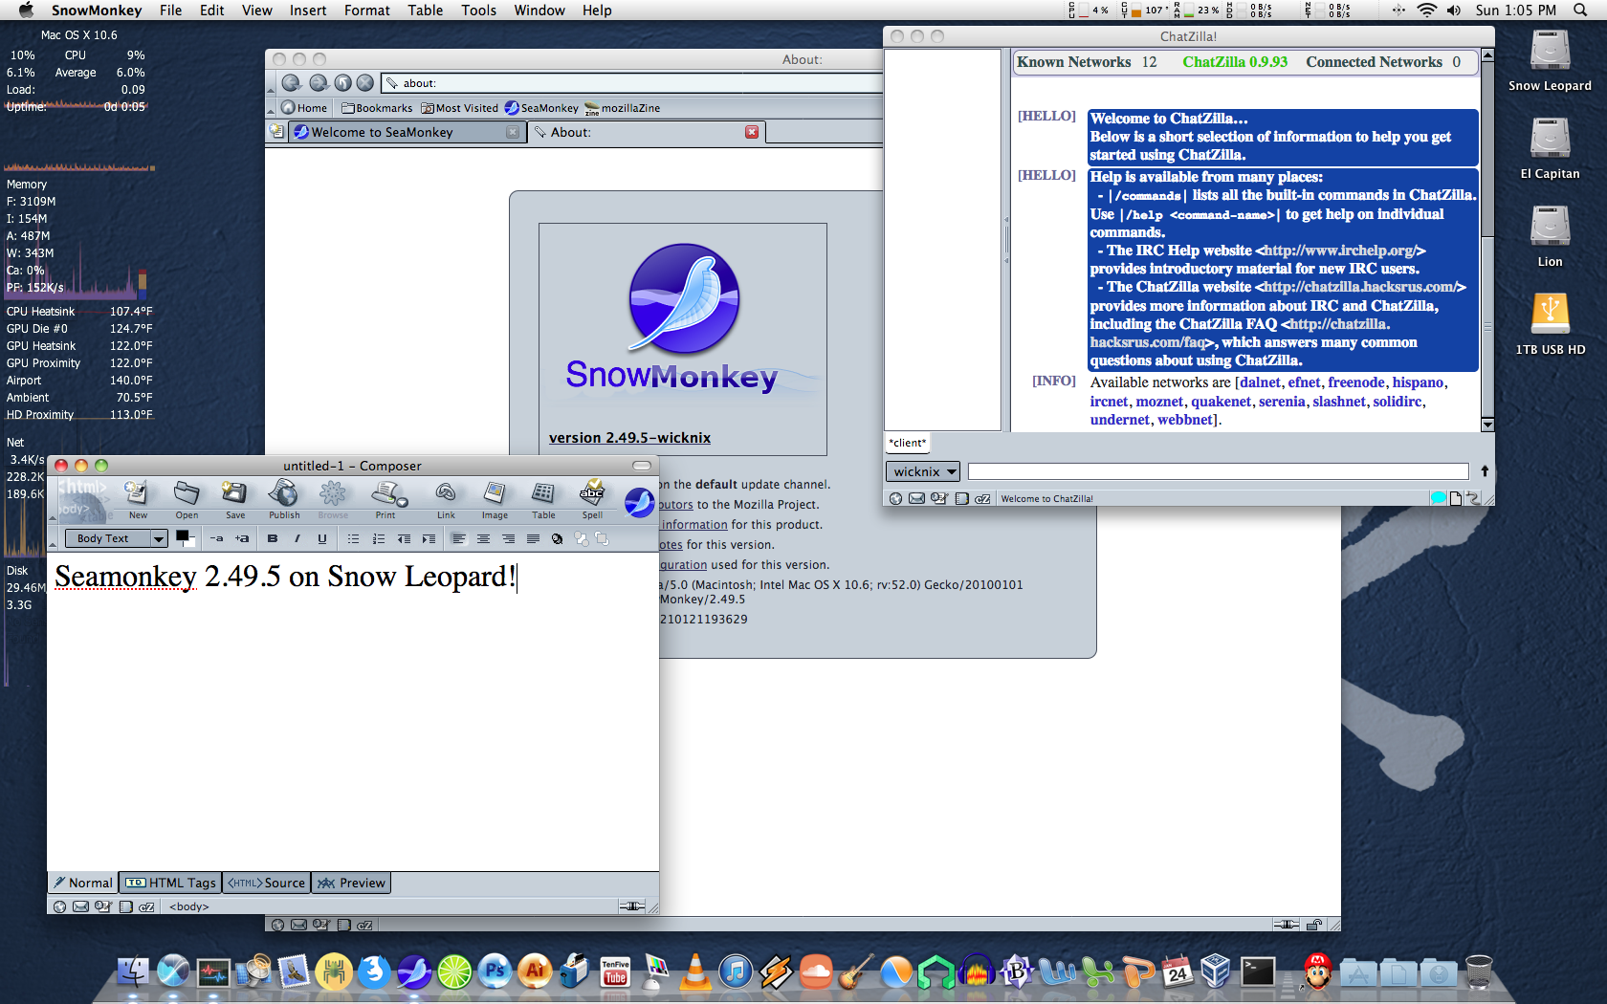1607x1004 pixels.
Task: Save the Composer document
Action: point(235,499)
